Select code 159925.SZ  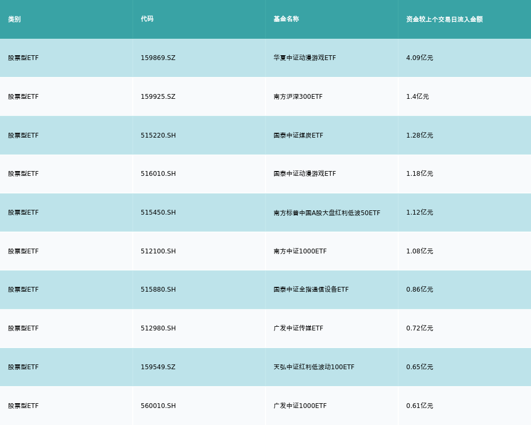pyautogui.click(x=158, y=97)
